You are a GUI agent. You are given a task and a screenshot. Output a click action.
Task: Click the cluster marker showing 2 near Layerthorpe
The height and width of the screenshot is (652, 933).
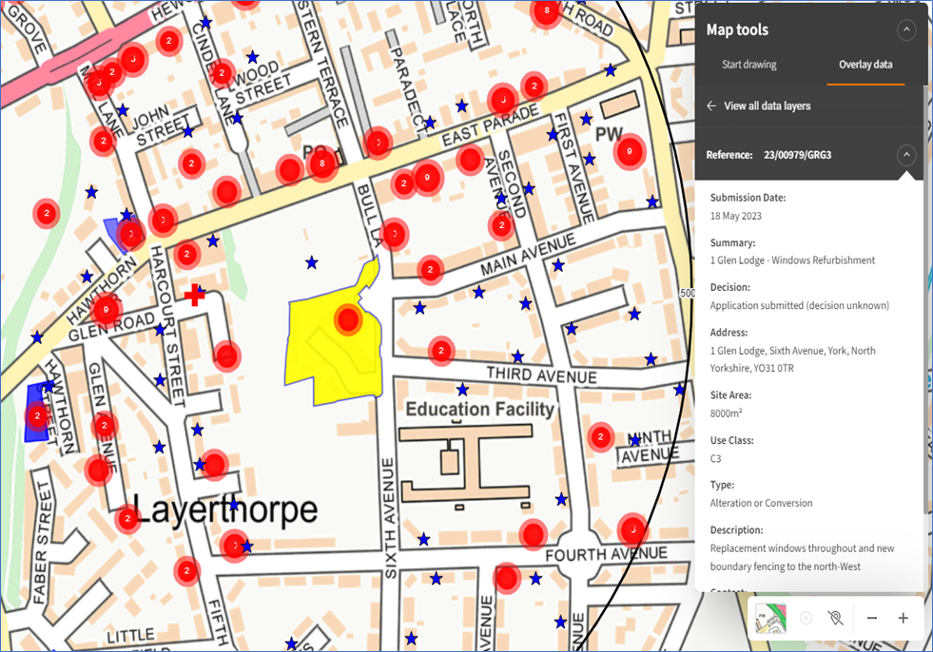click(x=126, y=518)
